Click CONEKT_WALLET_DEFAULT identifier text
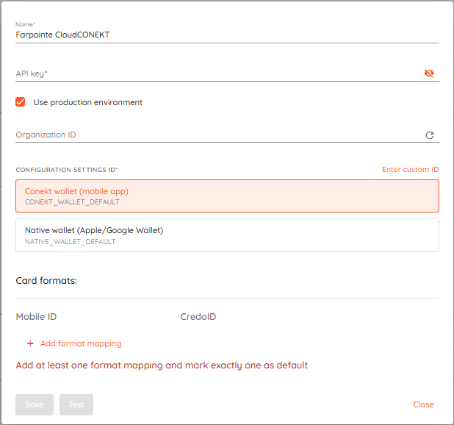This screenshot has height=425, width=454. pos(72,202)
